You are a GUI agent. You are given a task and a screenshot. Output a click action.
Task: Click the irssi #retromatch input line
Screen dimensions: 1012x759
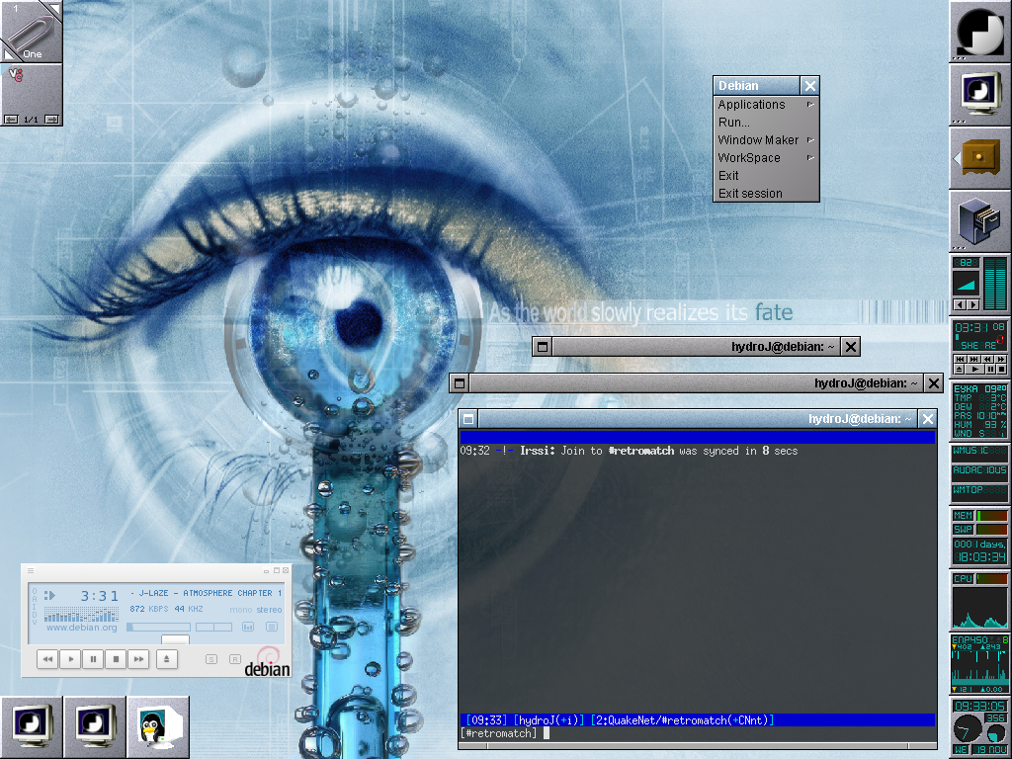tap(692, 733)
